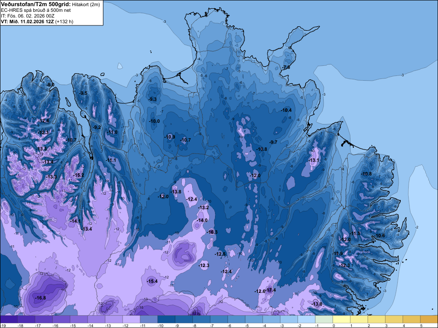Click the -11.5 temperature value
The height and width of the screenshot is (328, 438).
(355, 233)
